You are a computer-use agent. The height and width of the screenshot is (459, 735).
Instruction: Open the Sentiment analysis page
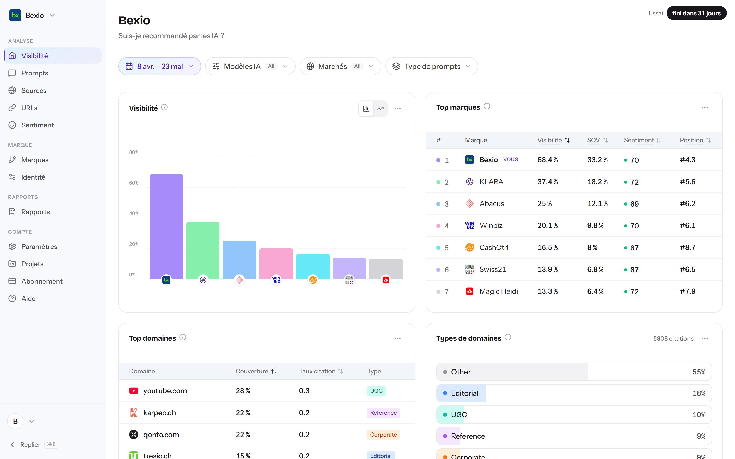click(x=53, y=125)
